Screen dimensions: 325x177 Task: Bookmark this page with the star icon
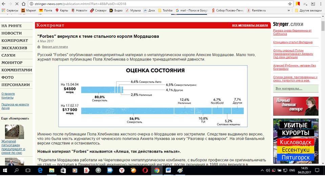(x=290, y=4)
